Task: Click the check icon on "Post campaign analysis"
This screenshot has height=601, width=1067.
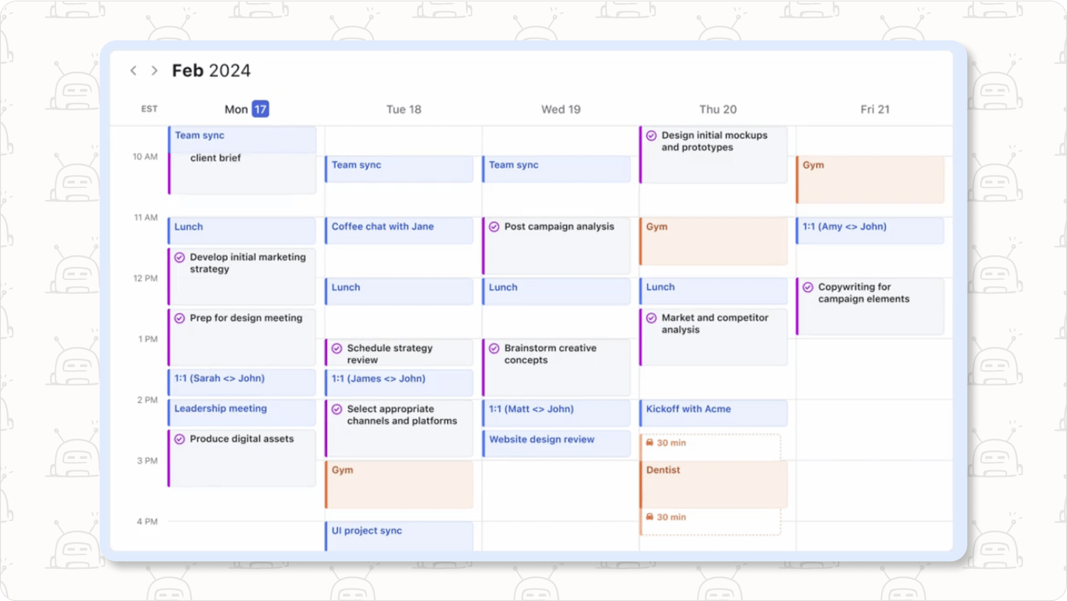Action: pyautogui.click(x=495, y=227)
